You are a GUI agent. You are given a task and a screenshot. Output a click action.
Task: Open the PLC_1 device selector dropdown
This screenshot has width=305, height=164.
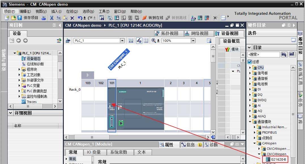tap(122, 40)
